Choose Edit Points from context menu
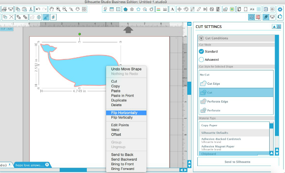Viewport: 285px width, 173px height. [x=126, y=125]
